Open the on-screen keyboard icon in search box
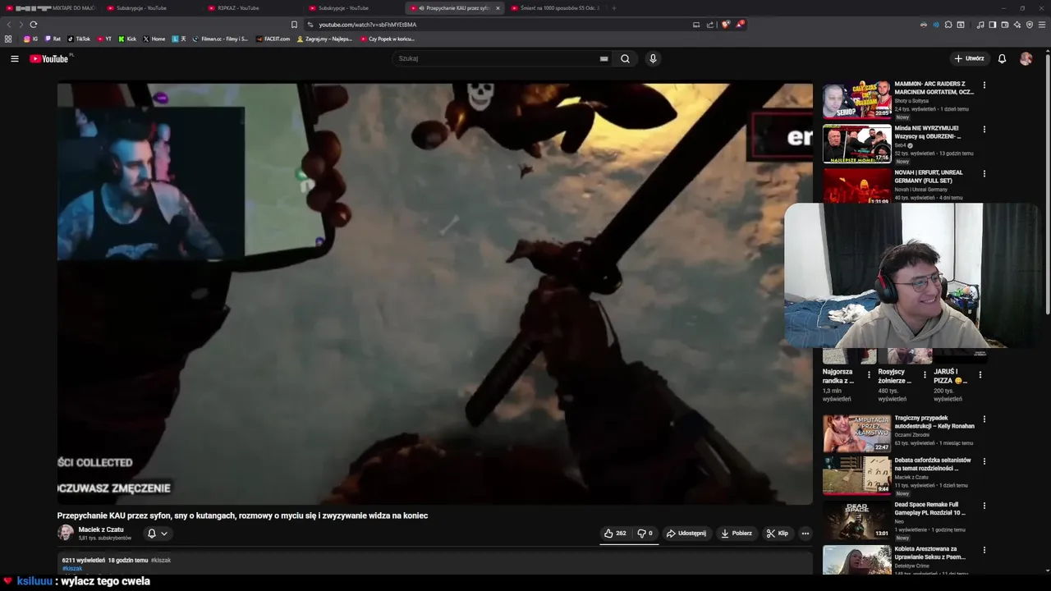 tap(604, 58)
